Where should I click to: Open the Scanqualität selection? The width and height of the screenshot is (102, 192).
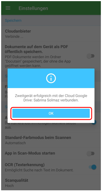tap(51, 183)
